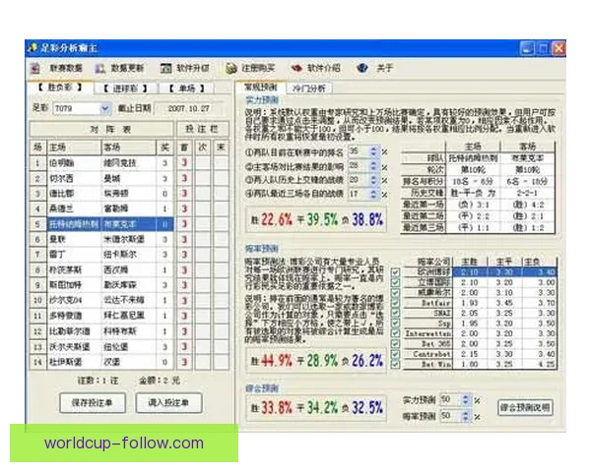Viewport: 591px width, 472px height.
Task: Click the 截止日期 date field 2007.10.27
Action: coord(188,109)
